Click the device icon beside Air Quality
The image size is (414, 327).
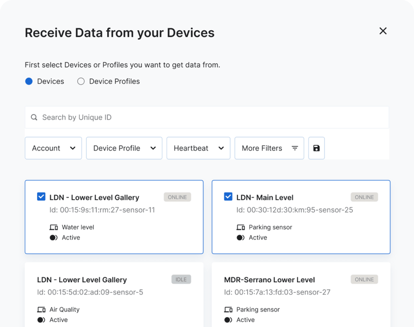(41, 310)
